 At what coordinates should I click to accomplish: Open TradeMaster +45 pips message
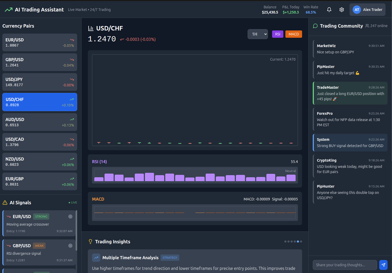coord(350,93)
